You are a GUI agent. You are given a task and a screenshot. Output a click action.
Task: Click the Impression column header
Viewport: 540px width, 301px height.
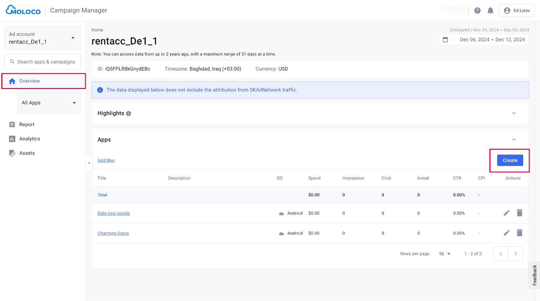[353, 178]
